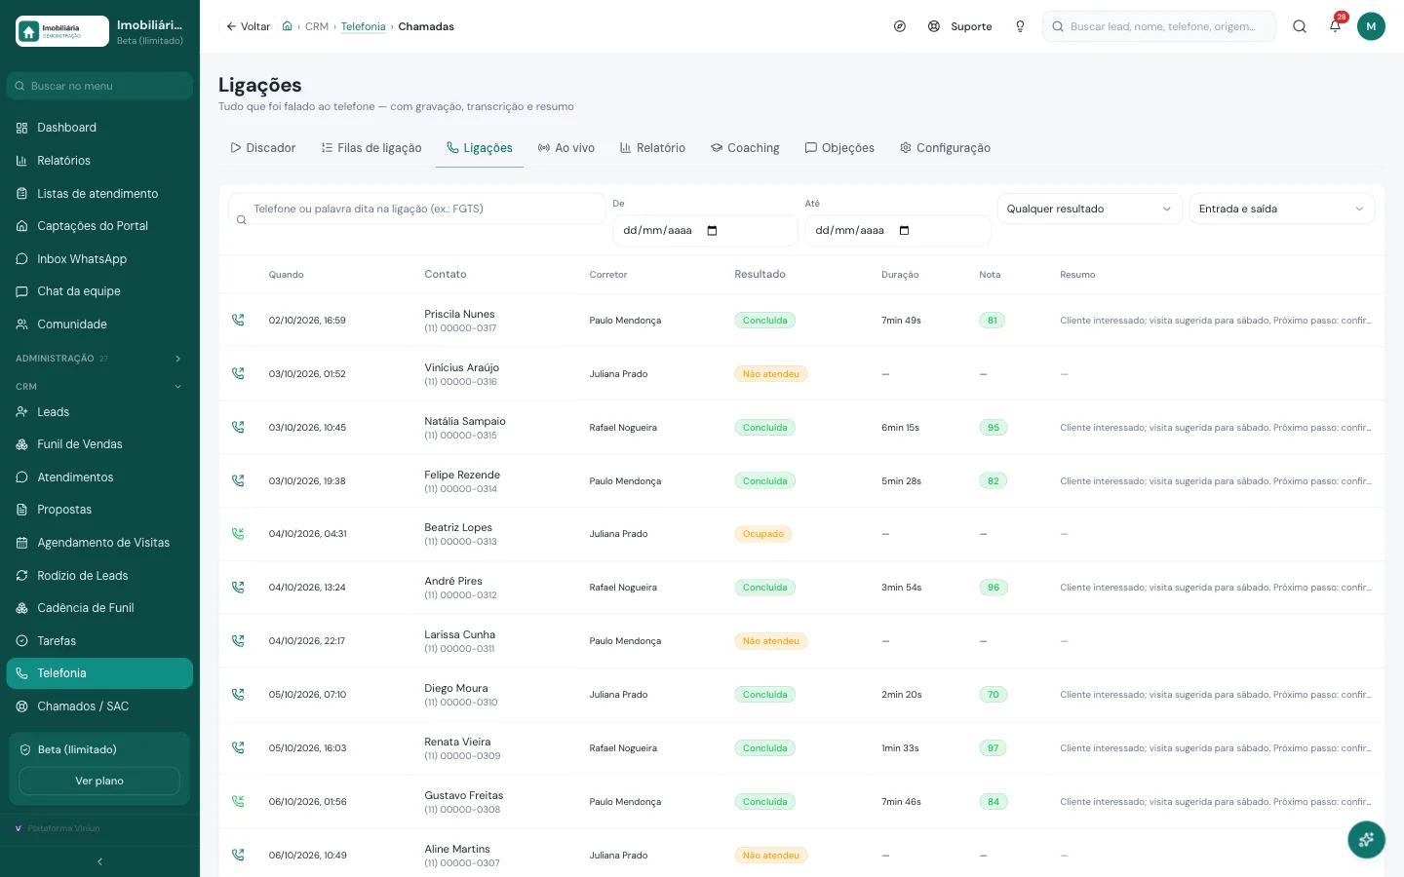Click the call icon for Gustavo Freitas

pyautogui.click(x=238, y=802)
